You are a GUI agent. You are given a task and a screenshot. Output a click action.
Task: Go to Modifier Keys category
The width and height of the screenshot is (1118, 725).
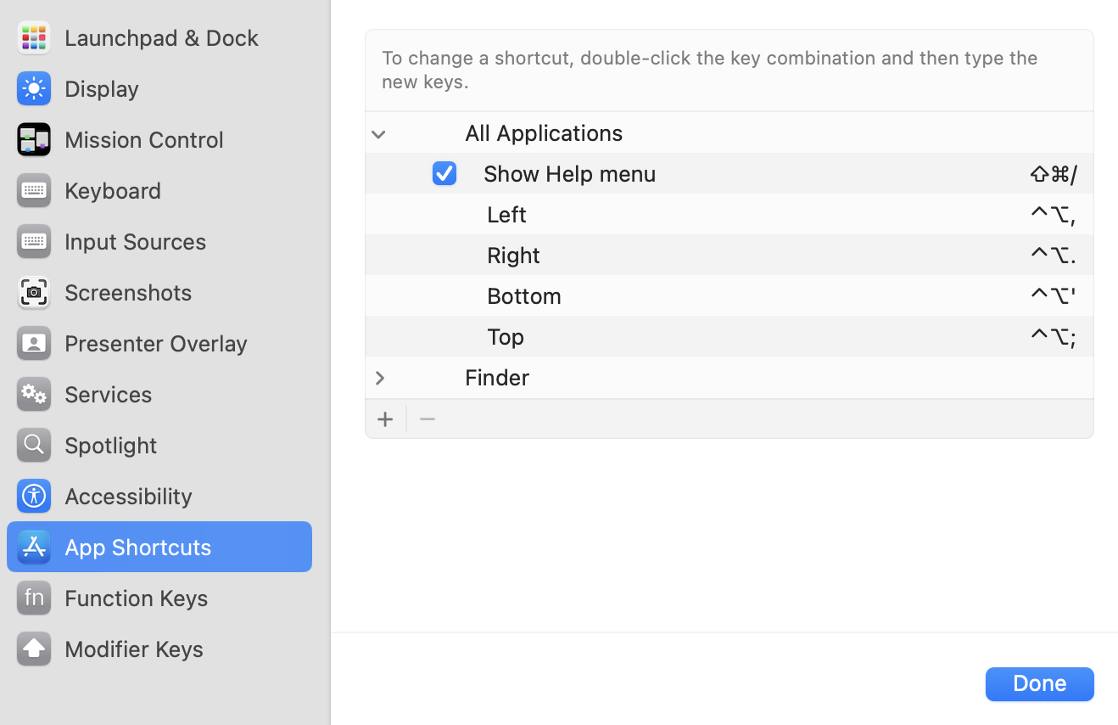[133, 649]
